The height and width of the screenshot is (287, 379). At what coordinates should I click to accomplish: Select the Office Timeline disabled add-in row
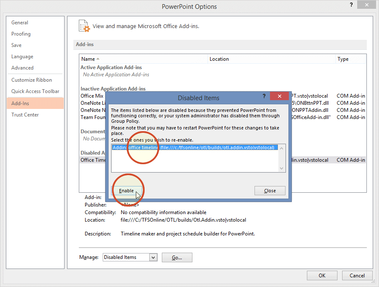pos(93,160)
